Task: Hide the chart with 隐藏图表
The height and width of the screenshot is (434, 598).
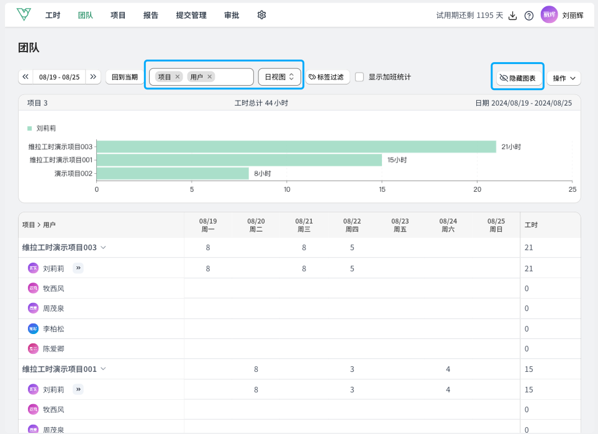Action: point(517,78)
